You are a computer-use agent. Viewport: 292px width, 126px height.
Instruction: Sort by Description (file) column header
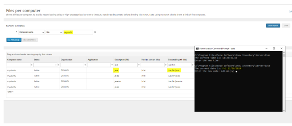[122, 60]
